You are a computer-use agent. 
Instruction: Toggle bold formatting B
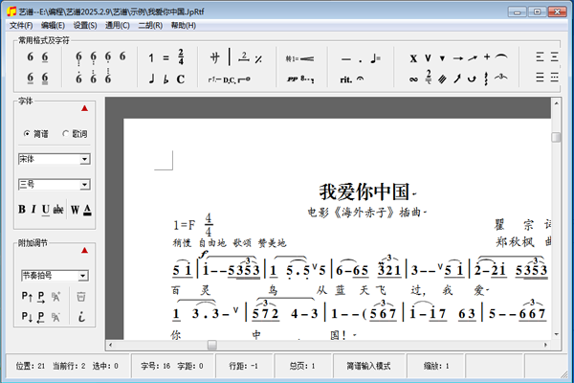(x=22, y=209)
